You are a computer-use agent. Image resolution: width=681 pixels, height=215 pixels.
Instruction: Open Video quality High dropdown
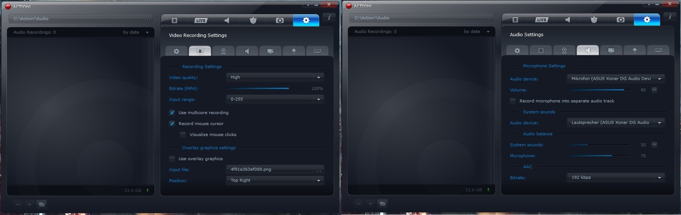(275, 77)
